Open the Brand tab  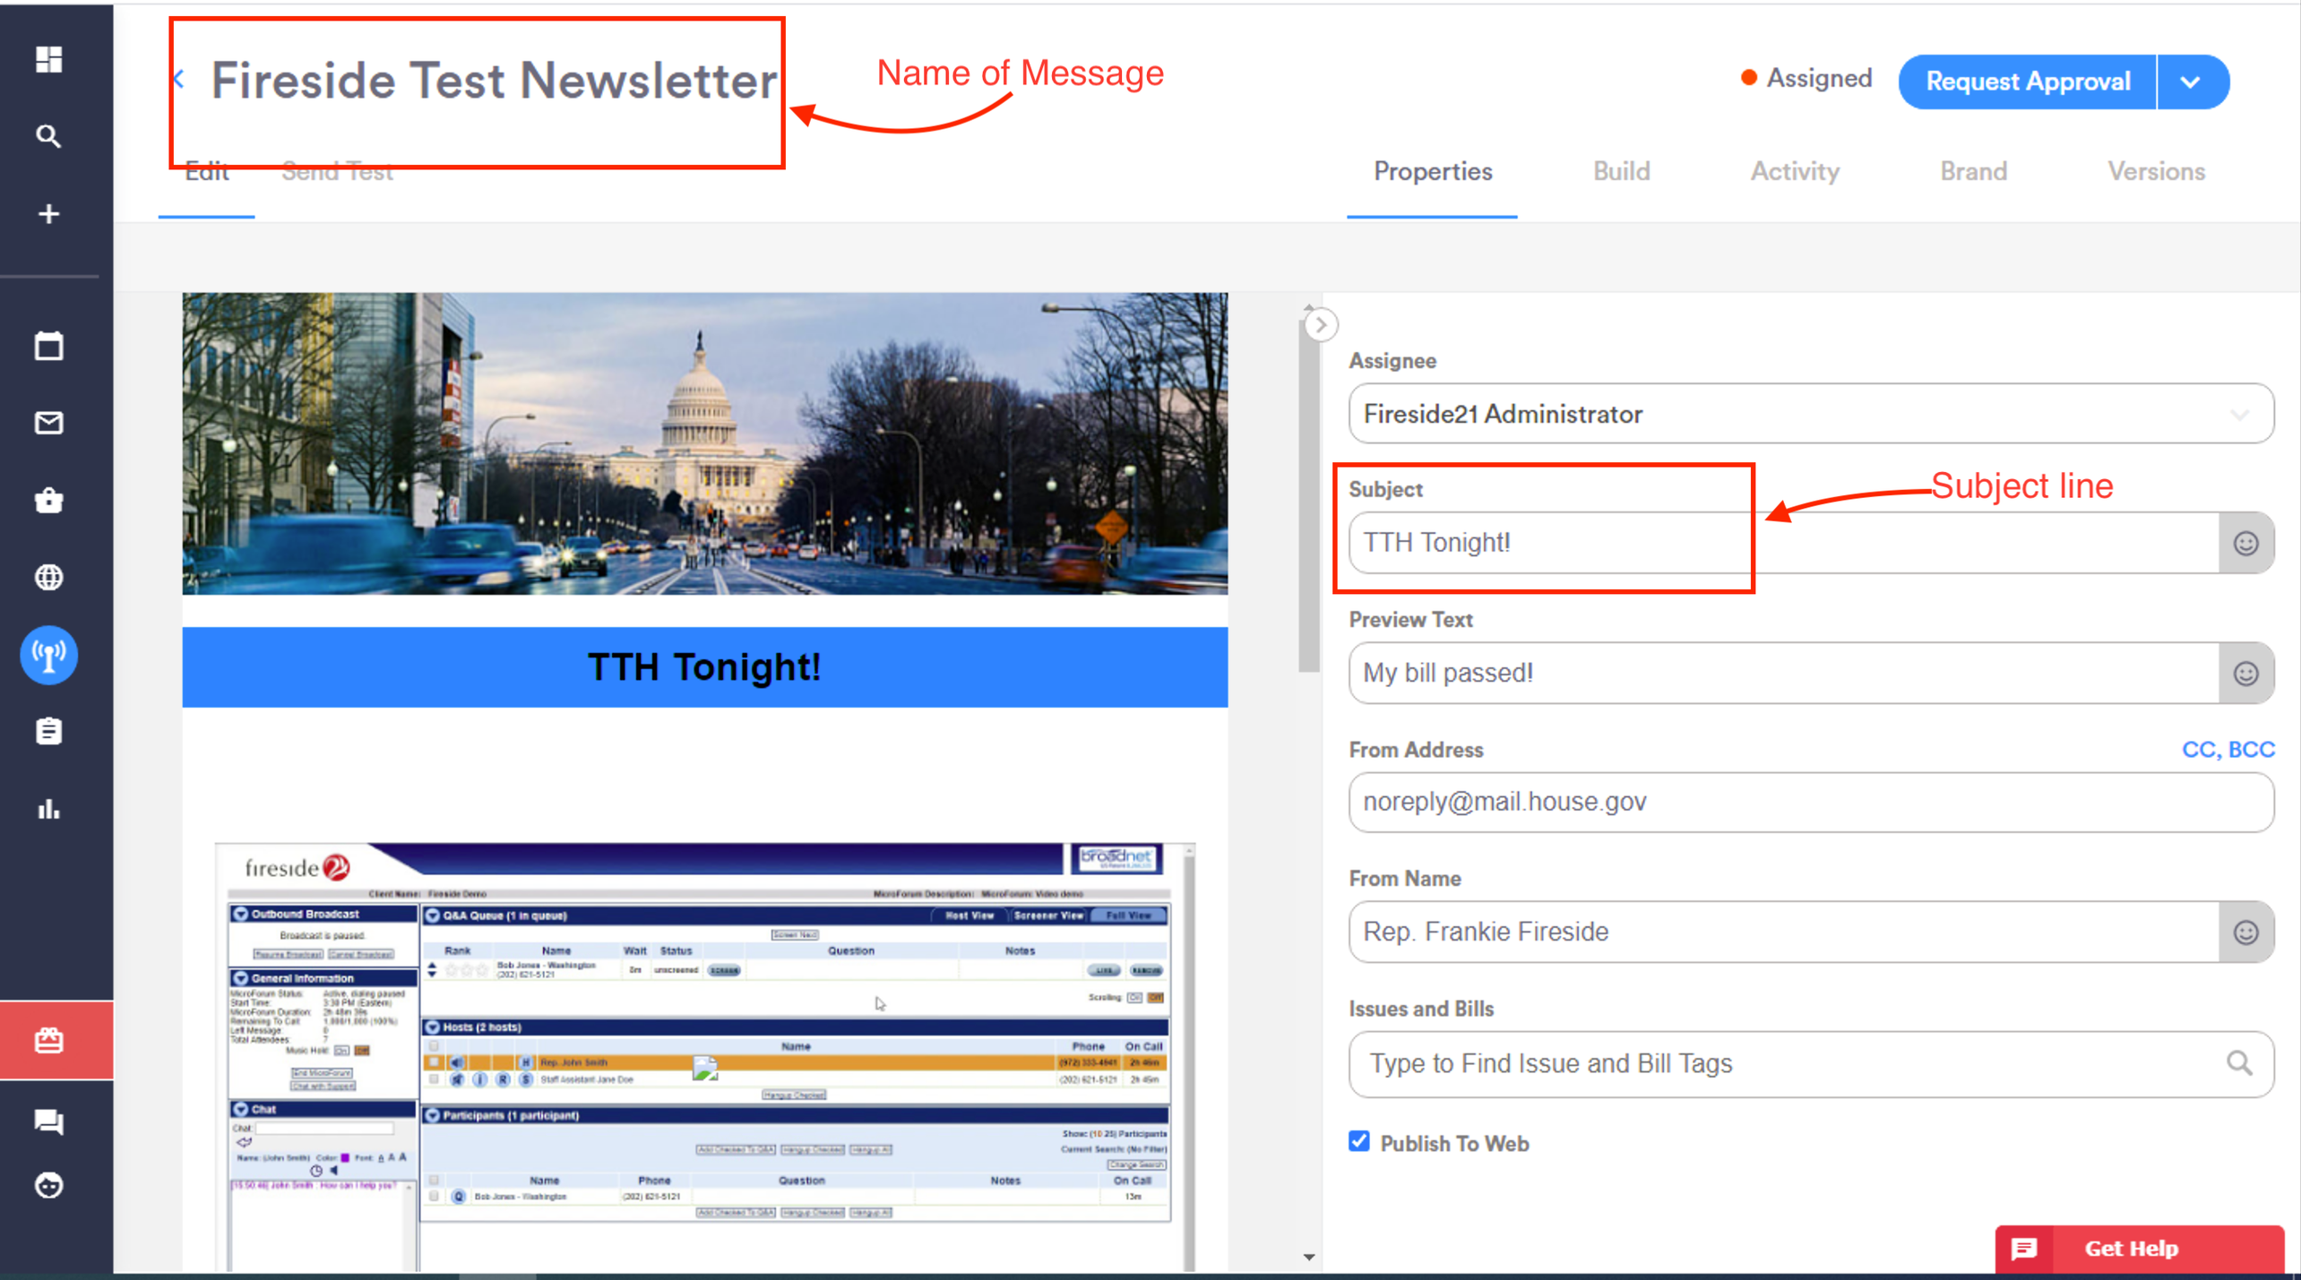pyautogui.click(x=1973, y=172)
